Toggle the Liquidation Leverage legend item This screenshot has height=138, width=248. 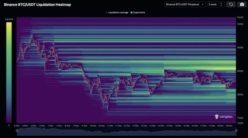(117, 12)
